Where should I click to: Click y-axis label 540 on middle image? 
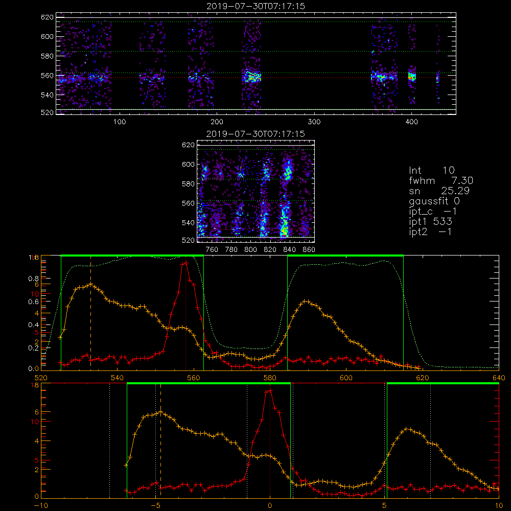[189, 223]
